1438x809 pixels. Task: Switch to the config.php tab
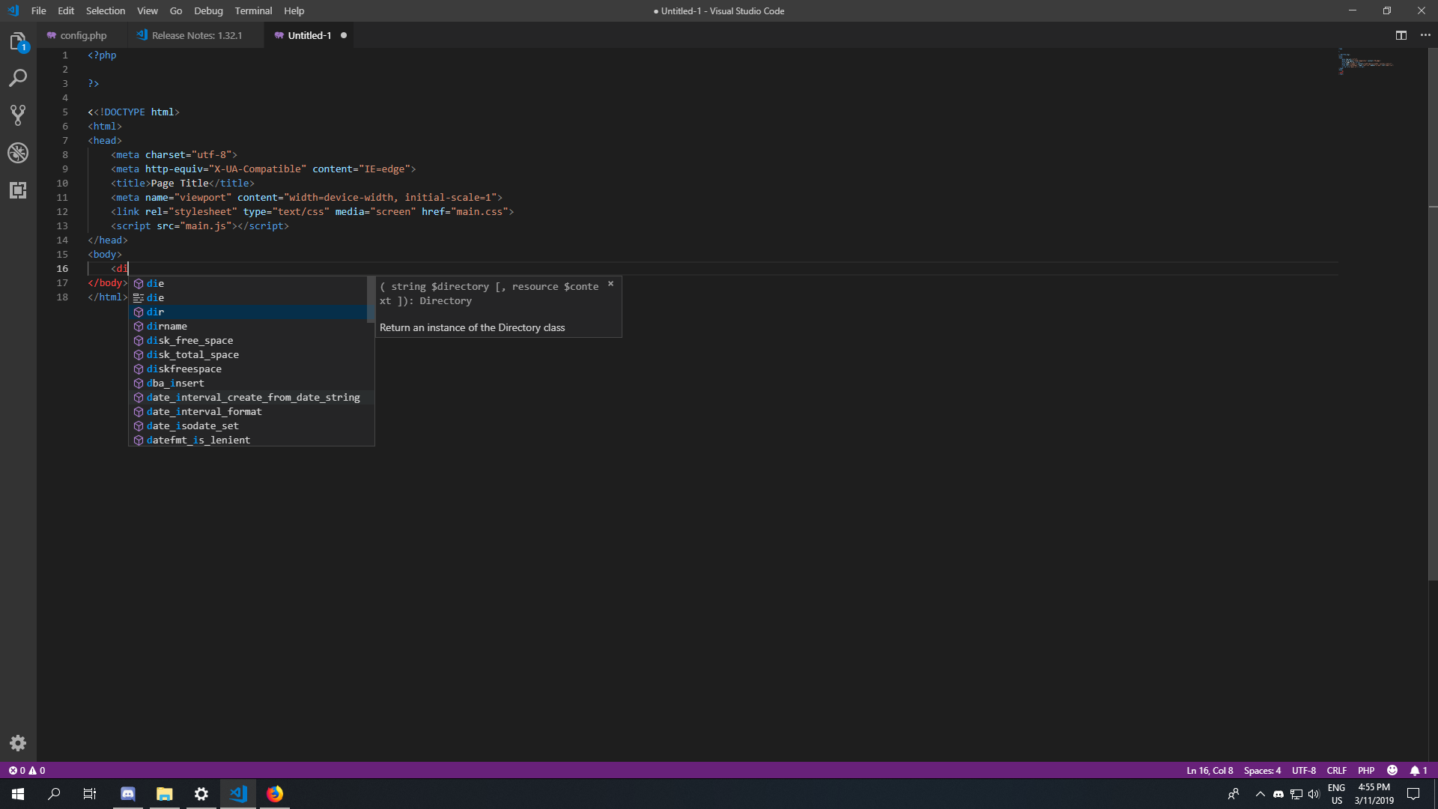click(82, 35)
